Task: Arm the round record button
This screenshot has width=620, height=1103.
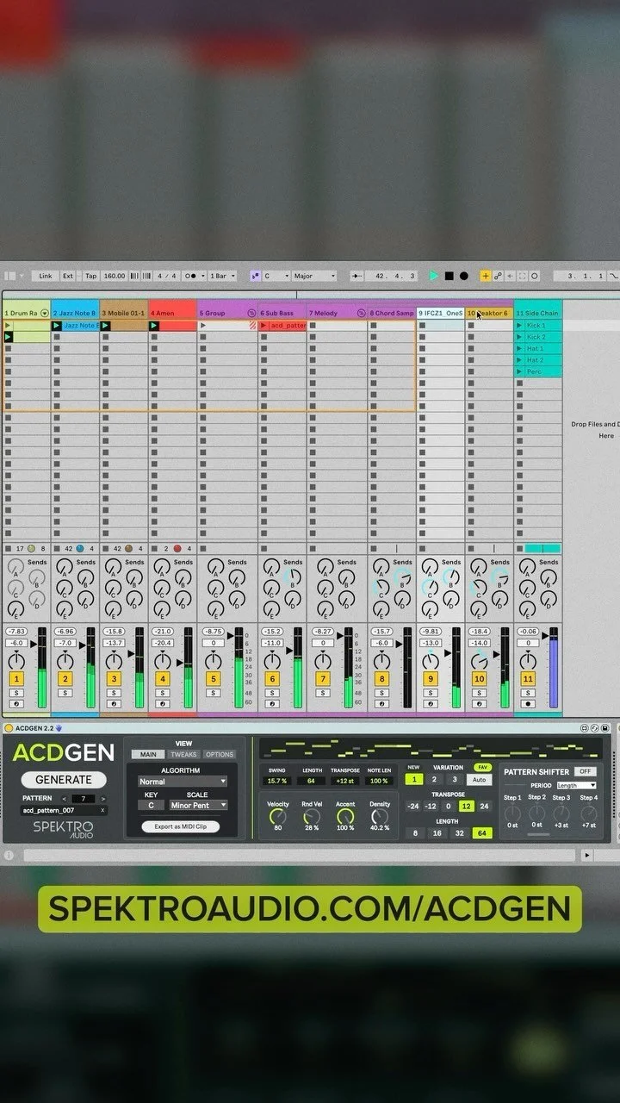Action: 463,276
